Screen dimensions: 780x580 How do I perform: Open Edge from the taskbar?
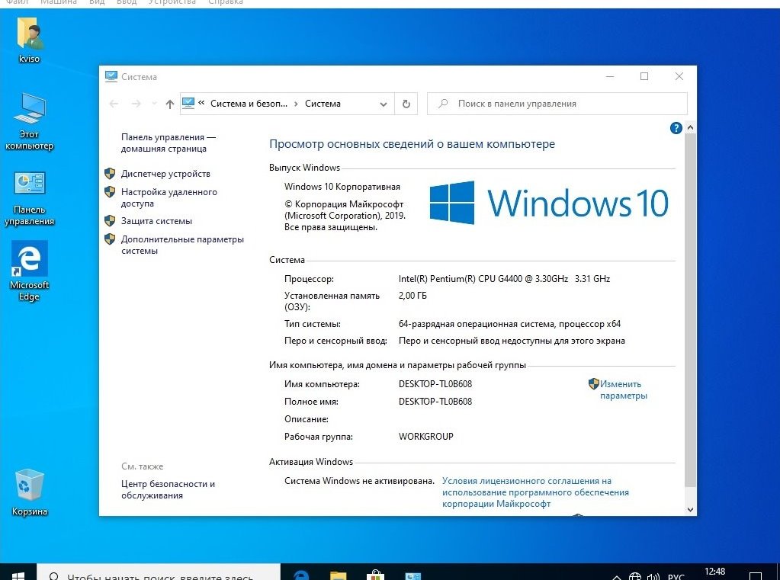301,575
